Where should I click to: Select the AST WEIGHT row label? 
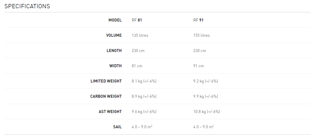(x=110, y=111)
